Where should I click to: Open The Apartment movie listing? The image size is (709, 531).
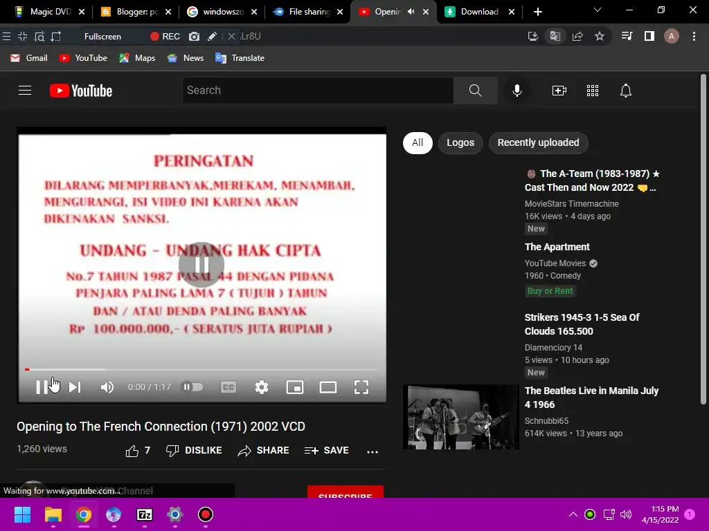point(557,247)
